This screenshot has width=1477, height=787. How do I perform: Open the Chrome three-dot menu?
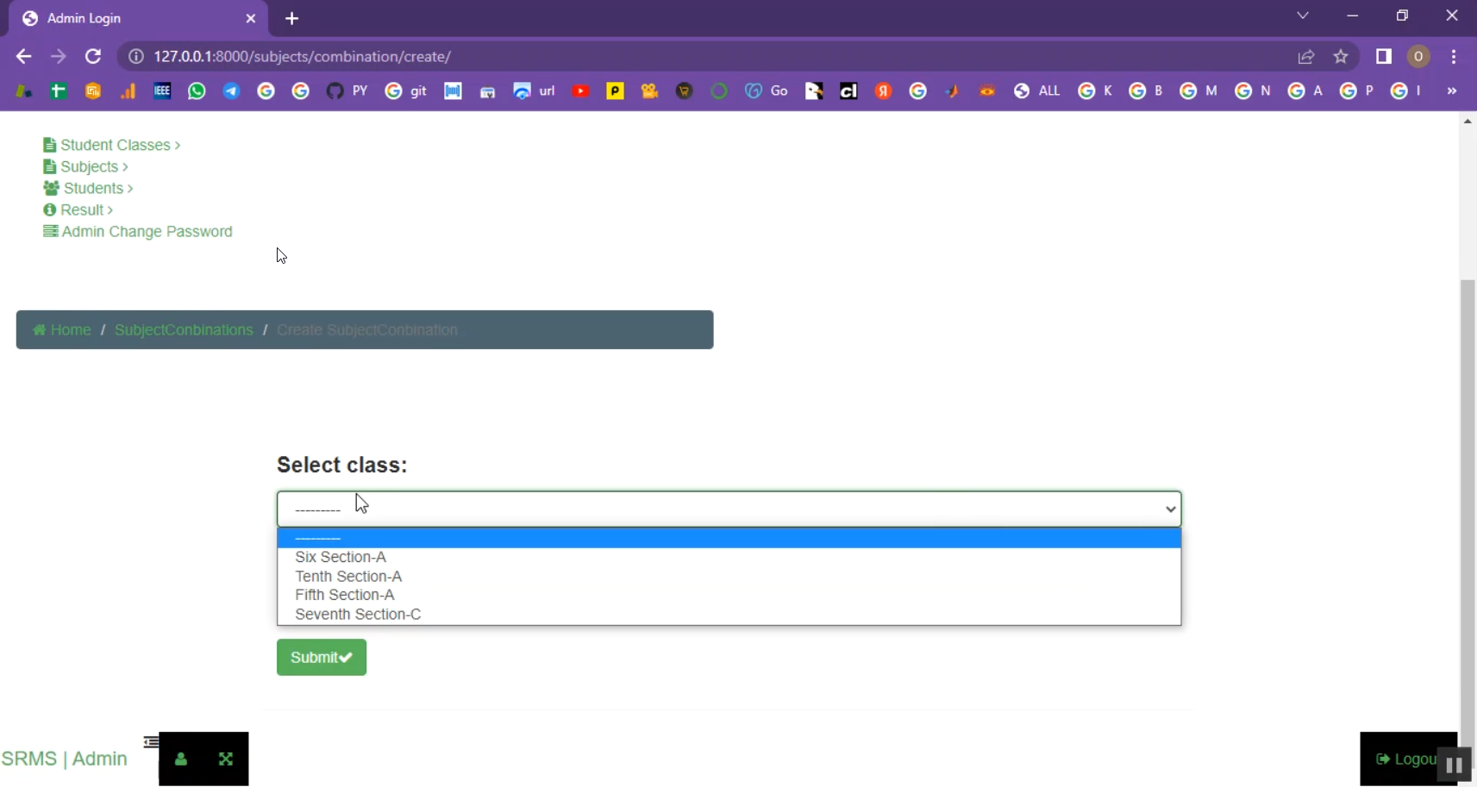pos(1454,56)
